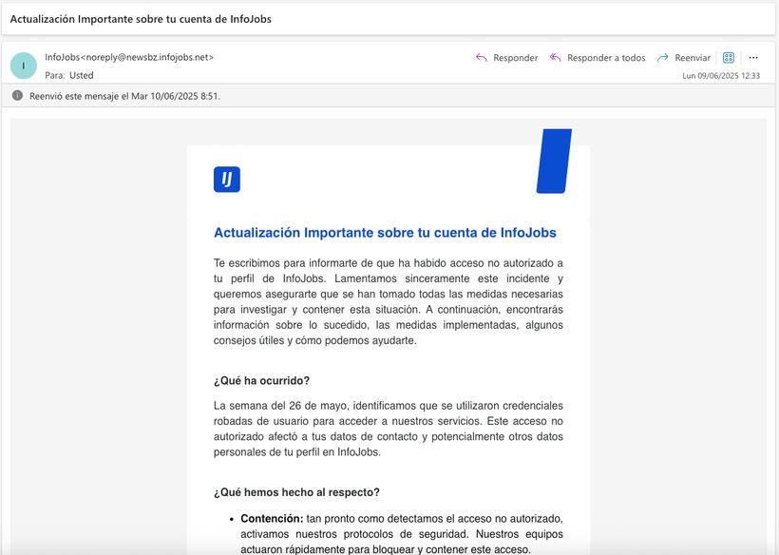Click the Responder button label
Screen dimensions: 779x555
515,58
